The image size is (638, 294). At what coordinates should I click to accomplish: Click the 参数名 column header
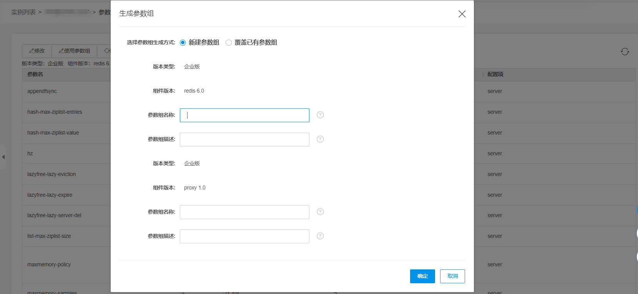coord(35,75)
